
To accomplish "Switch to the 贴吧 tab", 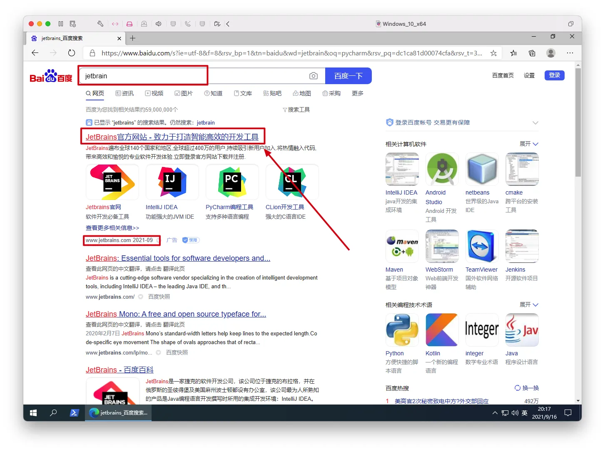I will pos(272,93).
